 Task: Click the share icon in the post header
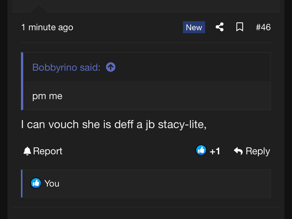tap(219, 27)
